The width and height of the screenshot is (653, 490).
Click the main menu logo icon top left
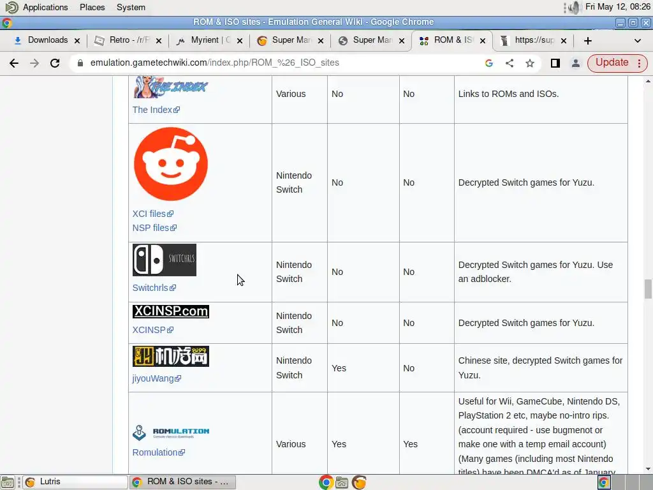click(11, 8)
